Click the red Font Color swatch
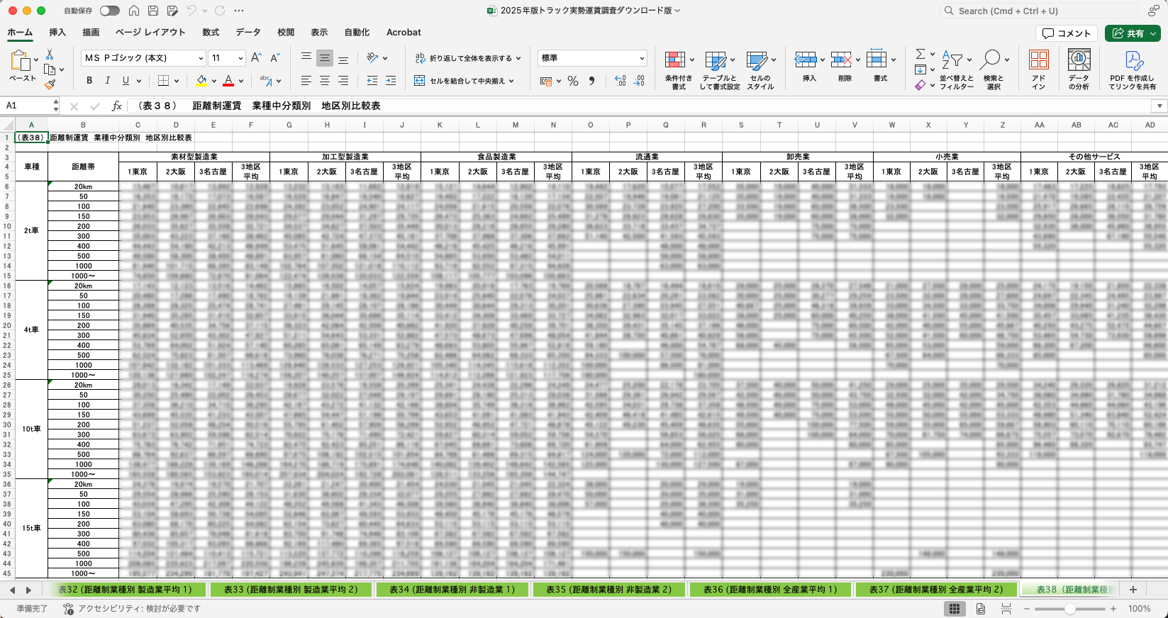Viewport: 1168px width, 618px height. [228, 81]
